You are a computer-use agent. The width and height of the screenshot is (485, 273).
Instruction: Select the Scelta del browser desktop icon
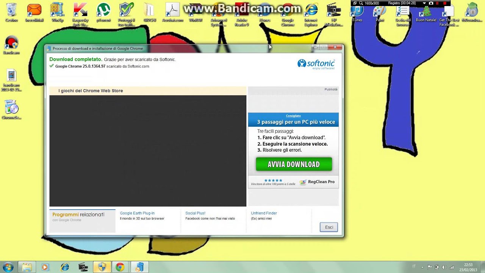click(403, 16)
